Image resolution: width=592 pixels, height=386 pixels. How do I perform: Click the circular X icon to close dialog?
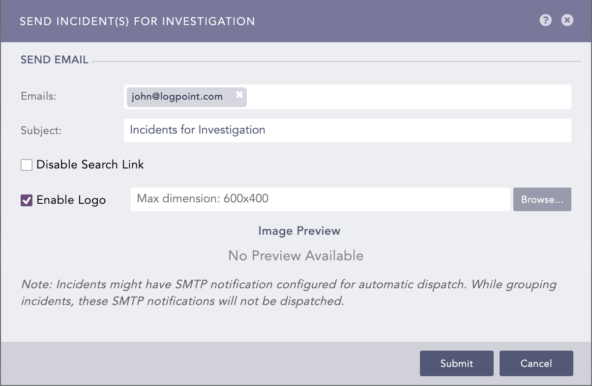pyautogui.click(x=567, y=20)
